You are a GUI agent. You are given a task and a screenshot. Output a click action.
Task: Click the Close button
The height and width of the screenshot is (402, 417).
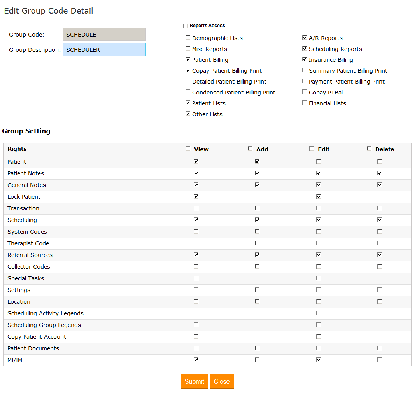222,381
